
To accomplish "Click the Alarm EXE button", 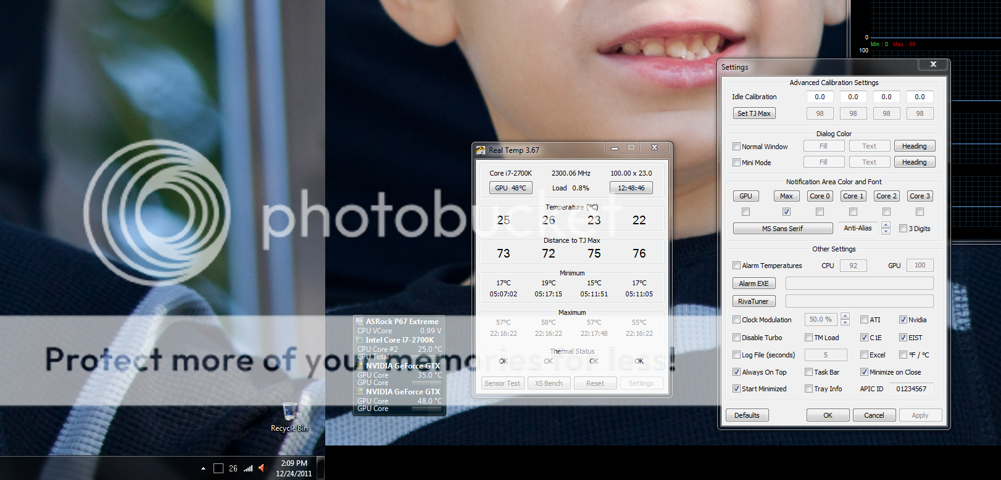I will [754, 283].
